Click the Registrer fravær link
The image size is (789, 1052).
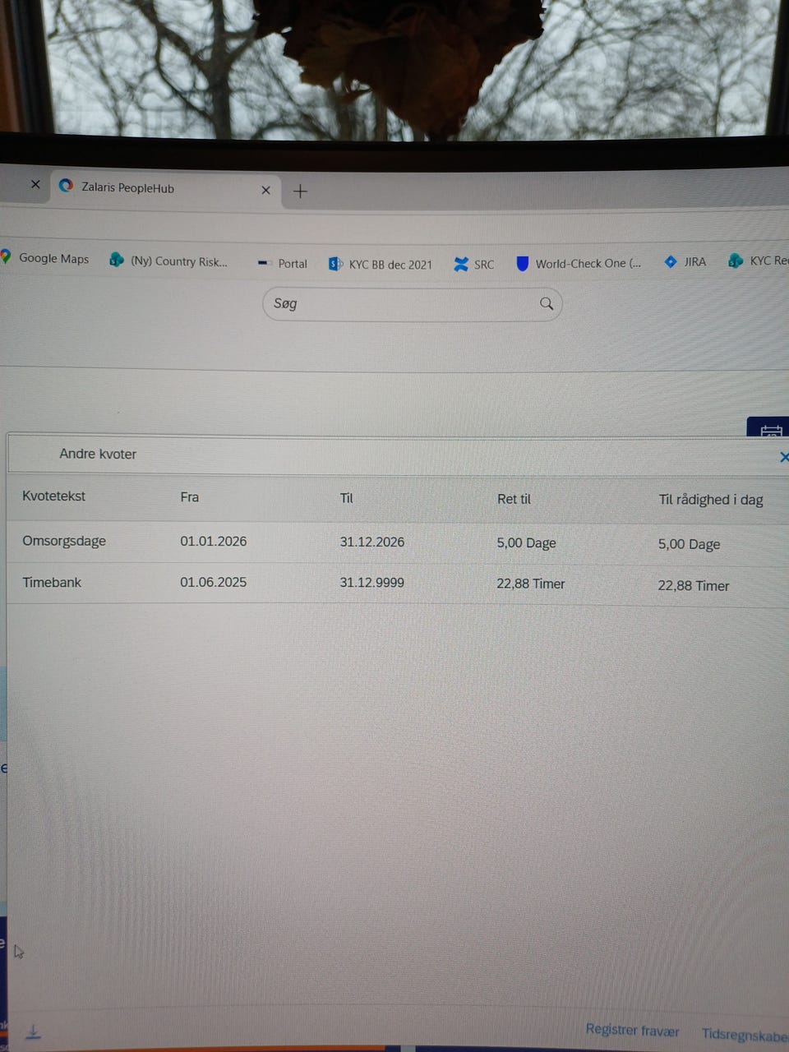point(633,1030)
